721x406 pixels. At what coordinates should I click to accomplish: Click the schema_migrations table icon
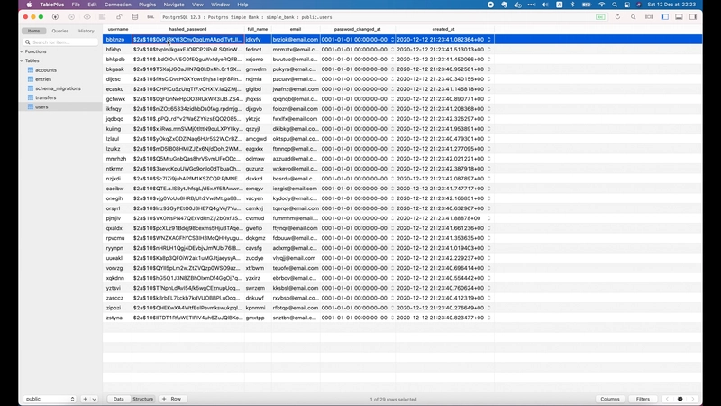coord(30,88)
